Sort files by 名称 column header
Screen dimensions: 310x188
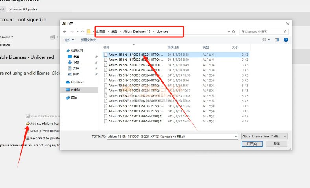pos(134,47)
